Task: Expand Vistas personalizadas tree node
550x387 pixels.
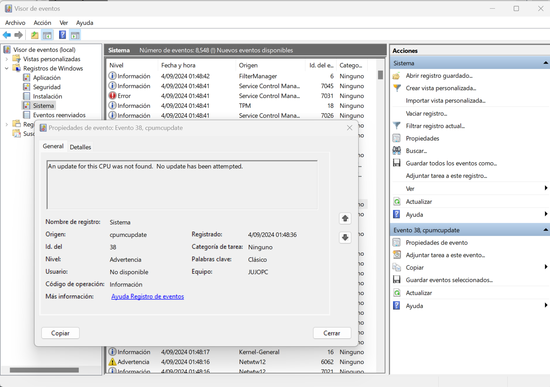Action: coord(7,59)
